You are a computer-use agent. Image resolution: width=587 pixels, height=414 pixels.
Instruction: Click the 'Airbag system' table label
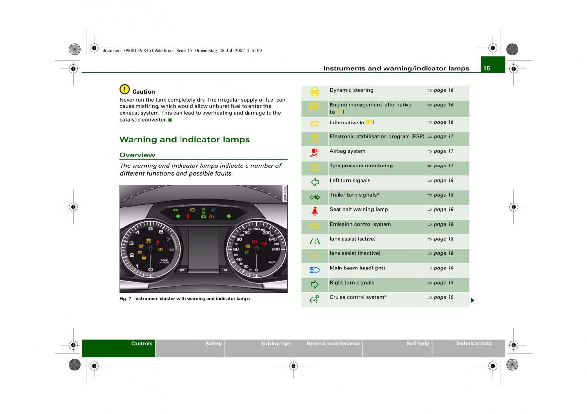347,151
